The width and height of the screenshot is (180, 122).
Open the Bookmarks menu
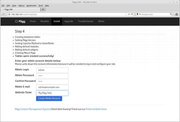(31, 6)
